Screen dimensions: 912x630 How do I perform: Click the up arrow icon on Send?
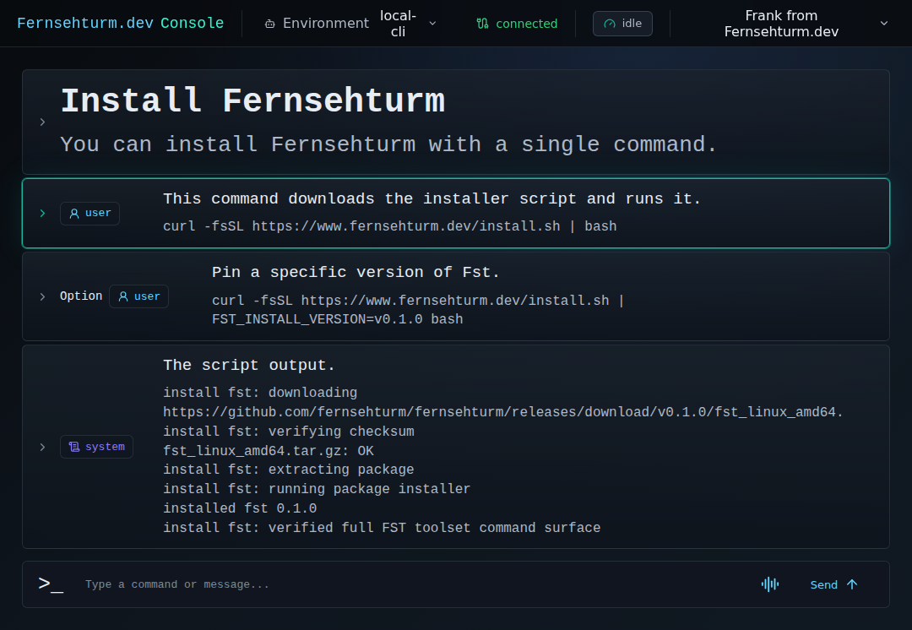click(x=852, y=584)
